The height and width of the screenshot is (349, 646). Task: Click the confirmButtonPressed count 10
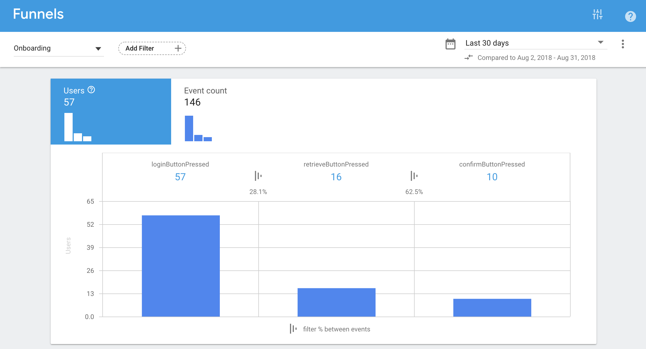492,177
